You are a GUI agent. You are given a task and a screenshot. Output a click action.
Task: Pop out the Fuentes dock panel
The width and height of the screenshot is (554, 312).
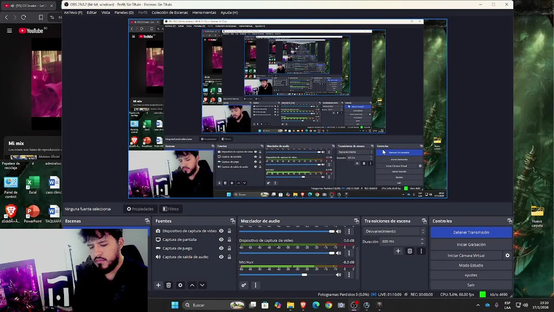tap(233, 221)
